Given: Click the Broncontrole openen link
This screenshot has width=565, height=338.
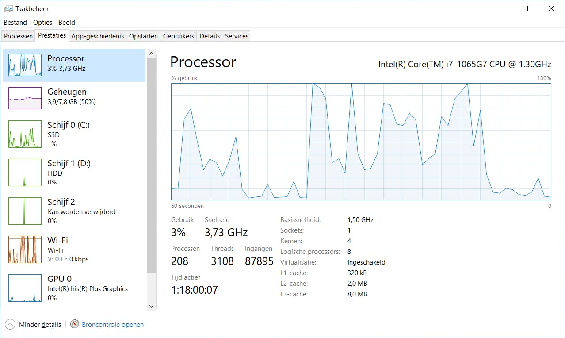Looking at the screenshot, I should [x=113, y=325].
